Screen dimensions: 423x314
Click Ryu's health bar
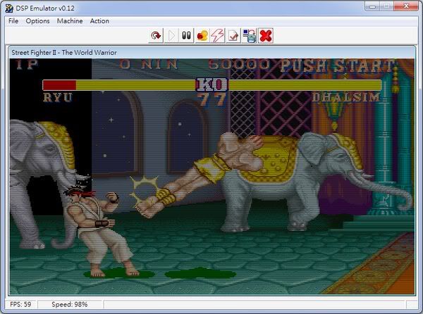coord(119,85)
